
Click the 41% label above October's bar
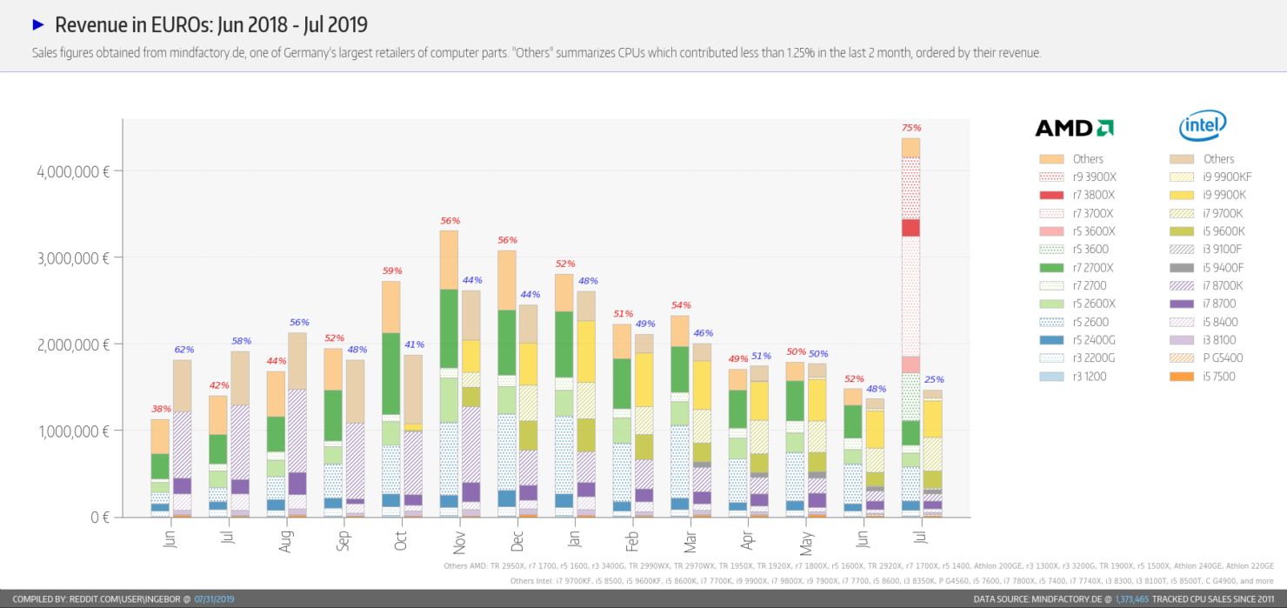pyautogui.click(x=414, y=344)
